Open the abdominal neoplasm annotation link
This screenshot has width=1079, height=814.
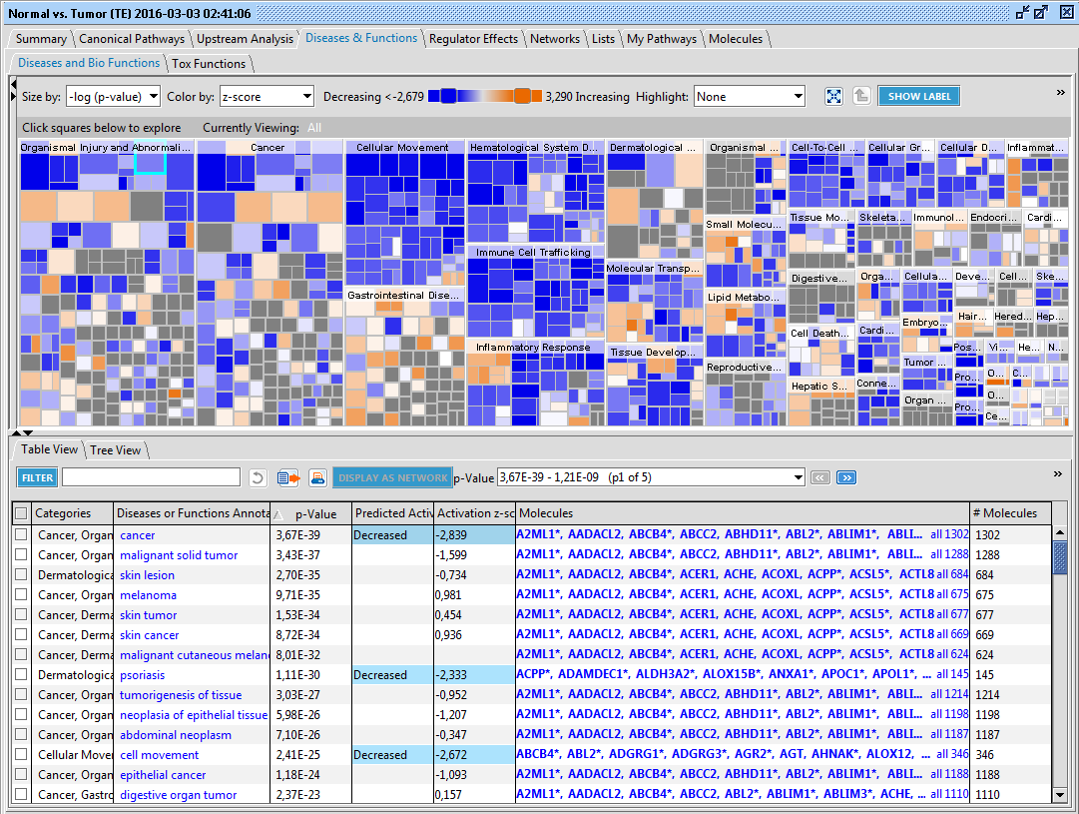176,734
